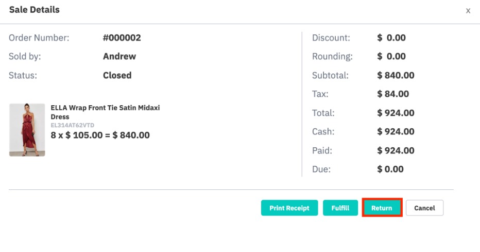Viewport: 480px width, 252px height.
Task: Select the Rounding amount value
Action: click(391, 56)
